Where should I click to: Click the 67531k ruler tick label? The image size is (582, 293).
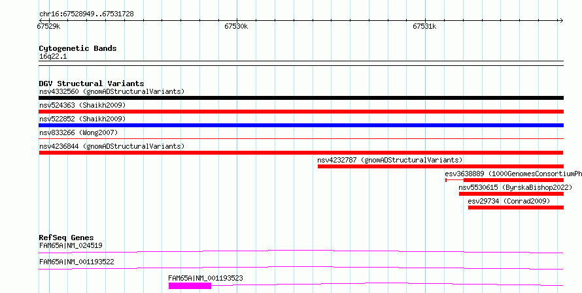click(x=424, y=26)
